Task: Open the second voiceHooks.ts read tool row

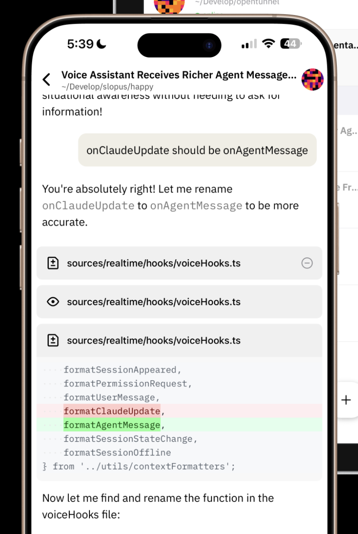Action: click(x=179, y=302)
